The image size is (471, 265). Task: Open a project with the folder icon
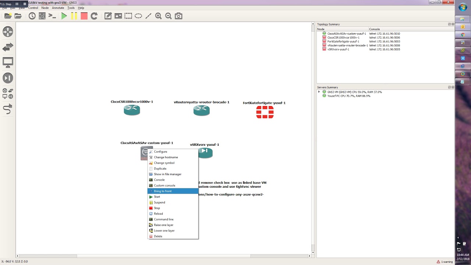pos(18,16)
